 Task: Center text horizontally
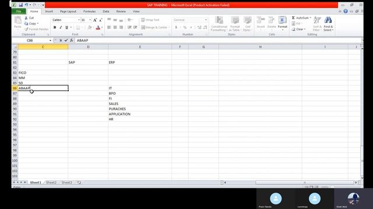[115, 27]
